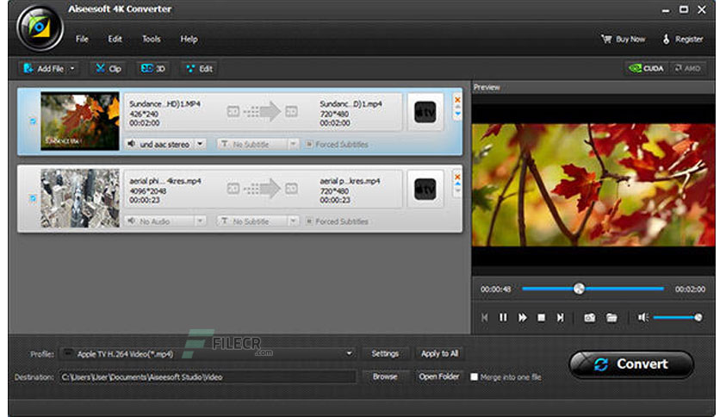The width and height of the screenshot is (720, 417).
Task: Pause the preview playback
Action: (503, 317)
